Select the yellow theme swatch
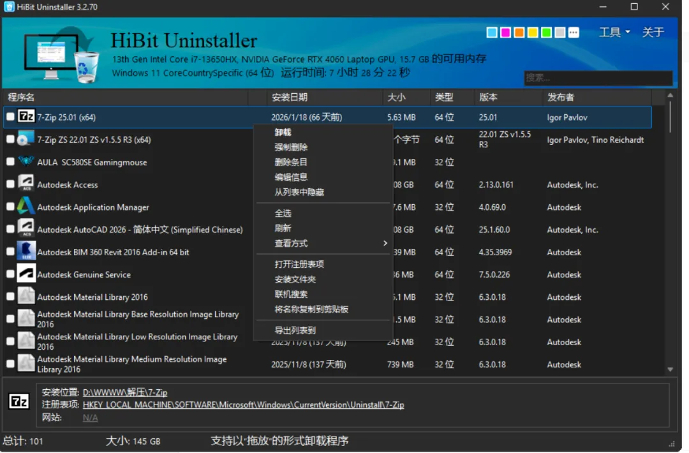Image resolution: width=689 pixels, height=453 pixels. click(x=533, y=33)
